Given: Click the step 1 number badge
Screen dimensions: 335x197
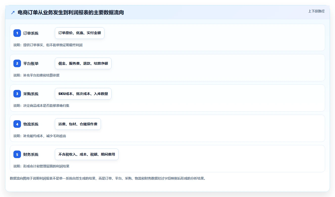Looking at the screenshot, I should pyautogui.click(x=17, y=33).
